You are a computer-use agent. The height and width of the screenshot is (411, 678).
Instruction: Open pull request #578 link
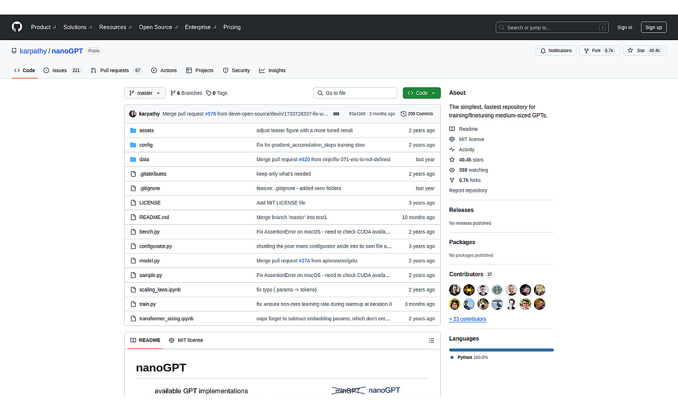210,114
